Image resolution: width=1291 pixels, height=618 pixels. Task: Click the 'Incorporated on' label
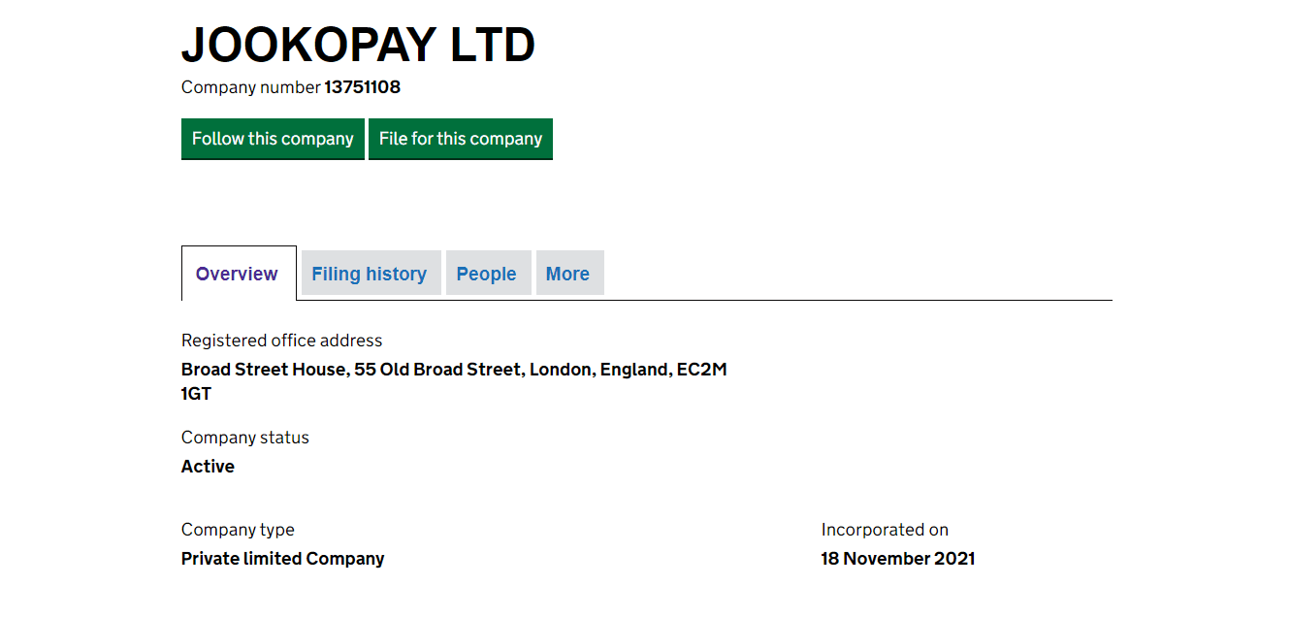click(885, 530)
